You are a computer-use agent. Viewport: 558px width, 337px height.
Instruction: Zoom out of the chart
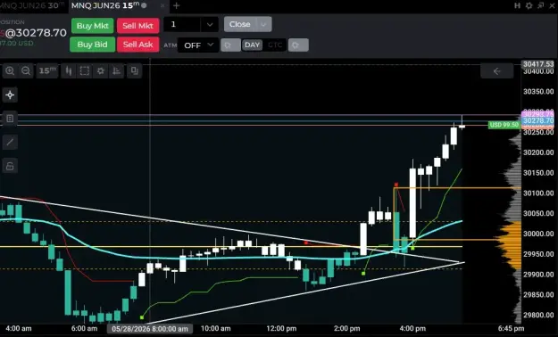pyautogui.click(x=26, y=70)
